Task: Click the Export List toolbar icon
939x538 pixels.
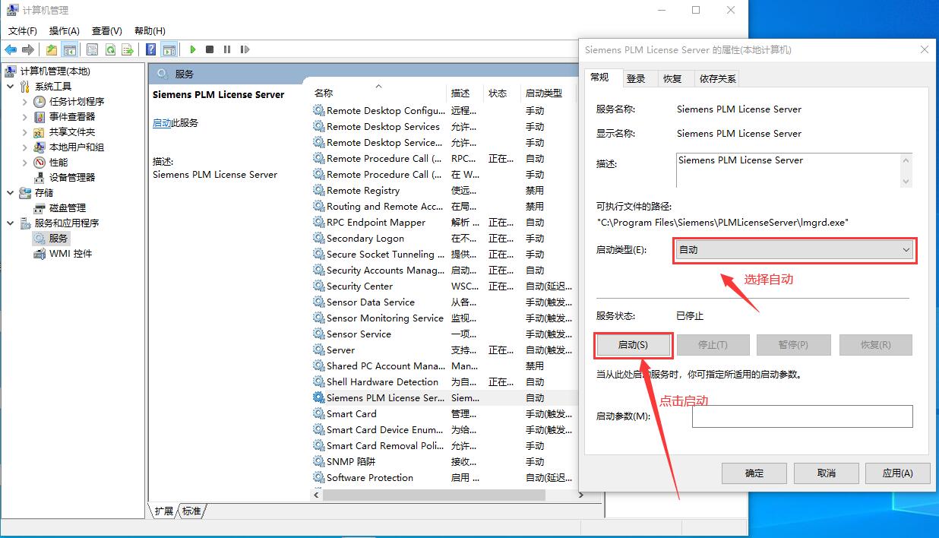Action: click(128, 49)
